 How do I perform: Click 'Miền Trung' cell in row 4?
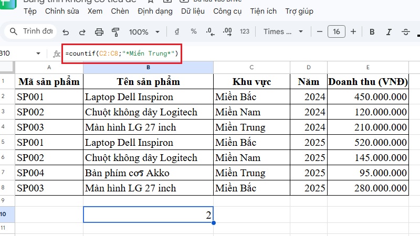(x=251, y=127)
